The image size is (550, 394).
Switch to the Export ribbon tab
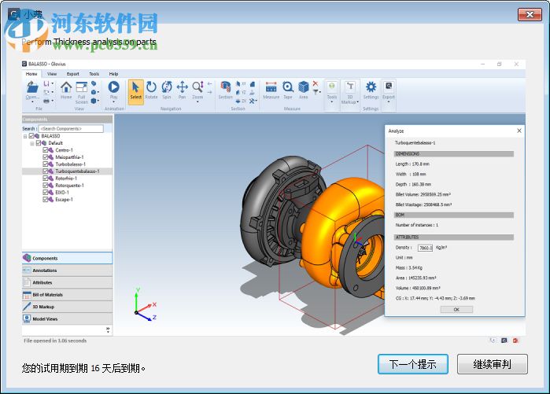tap(73, 74)
